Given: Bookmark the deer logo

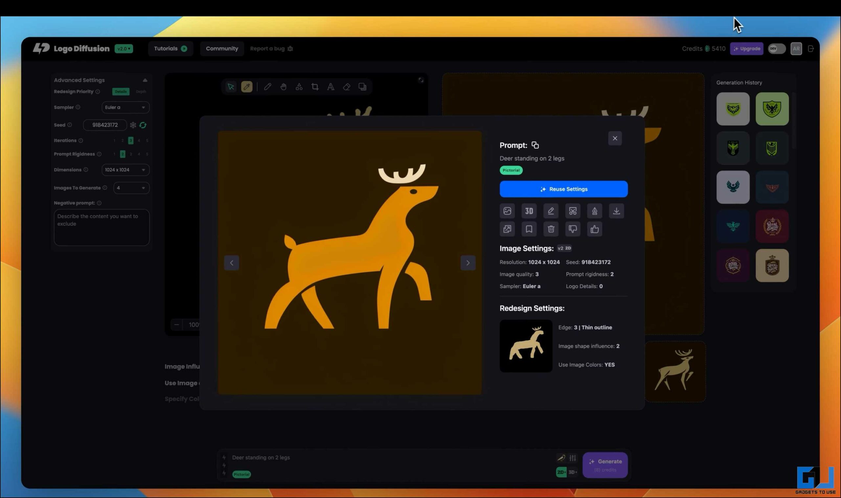Looking at the screenshot, I should click(x=529, y=229).
